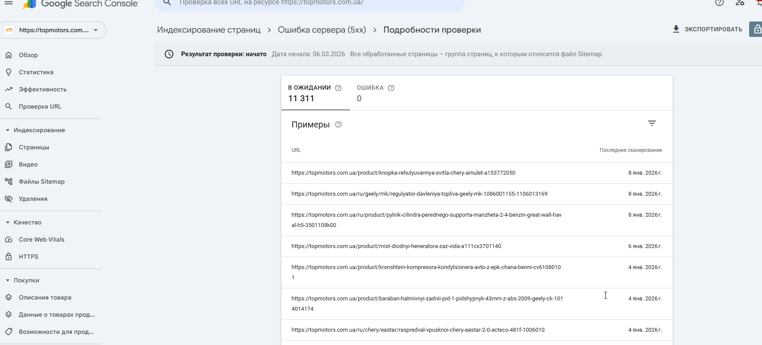This screenshot has width=762, height=345.
Task: Click the Проверка URL magnifier icon
Action: point(9,106)
